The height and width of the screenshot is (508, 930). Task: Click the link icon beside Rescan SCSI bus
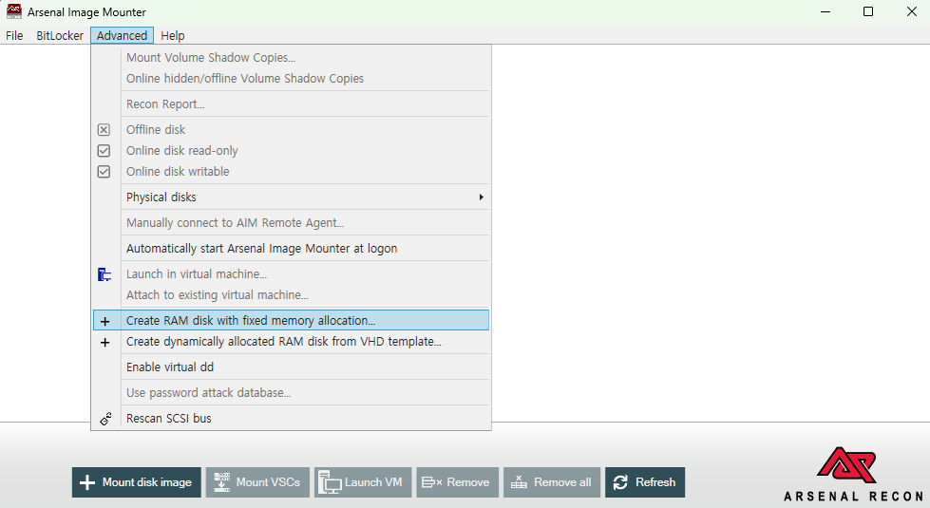[105, 419]
